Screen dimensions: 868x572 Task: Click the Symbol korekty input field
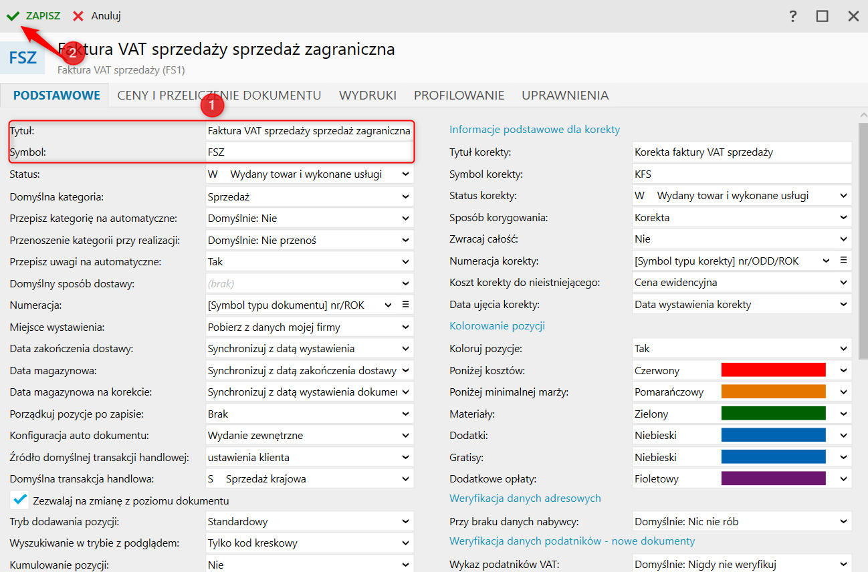[741, 174]
